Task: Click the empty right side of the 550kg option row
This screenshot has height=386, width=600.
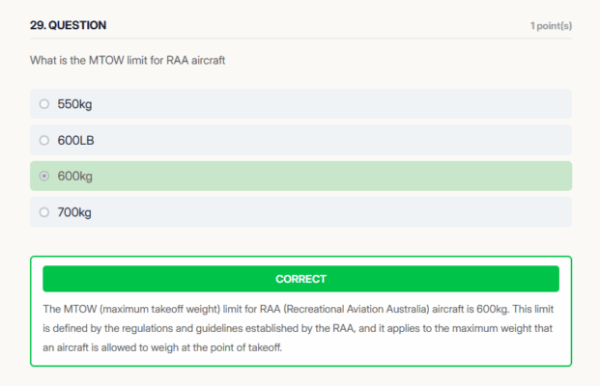Action: coord(435,104)
